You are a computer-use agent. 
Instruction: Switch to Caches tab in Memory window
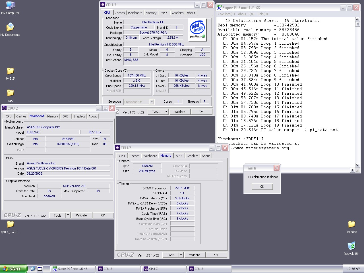click(135, 156)
